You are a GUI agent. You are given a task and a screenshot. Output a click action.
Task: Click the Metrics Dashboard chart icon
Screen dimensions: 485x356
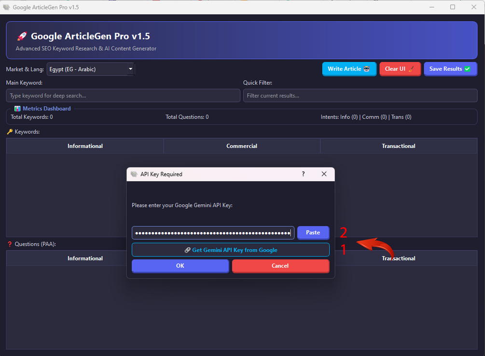pos(17,109)
